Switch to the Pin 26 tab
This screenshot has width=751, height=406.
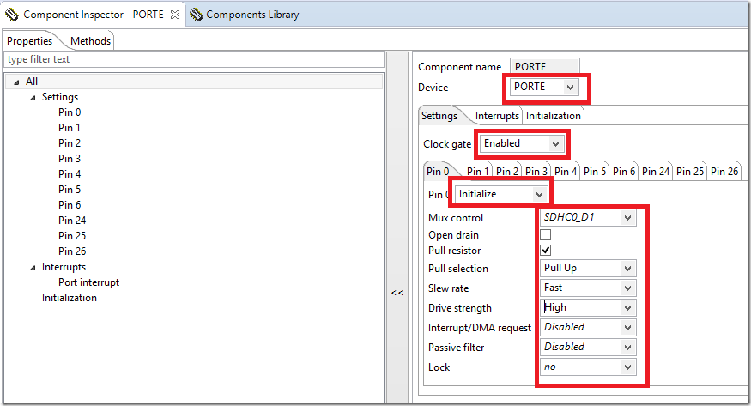point(724,172)
